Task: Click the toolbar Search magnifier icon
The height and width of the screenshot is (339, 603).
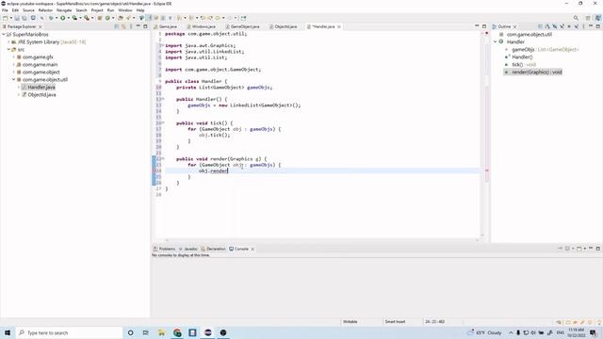Action: point(576,18)
